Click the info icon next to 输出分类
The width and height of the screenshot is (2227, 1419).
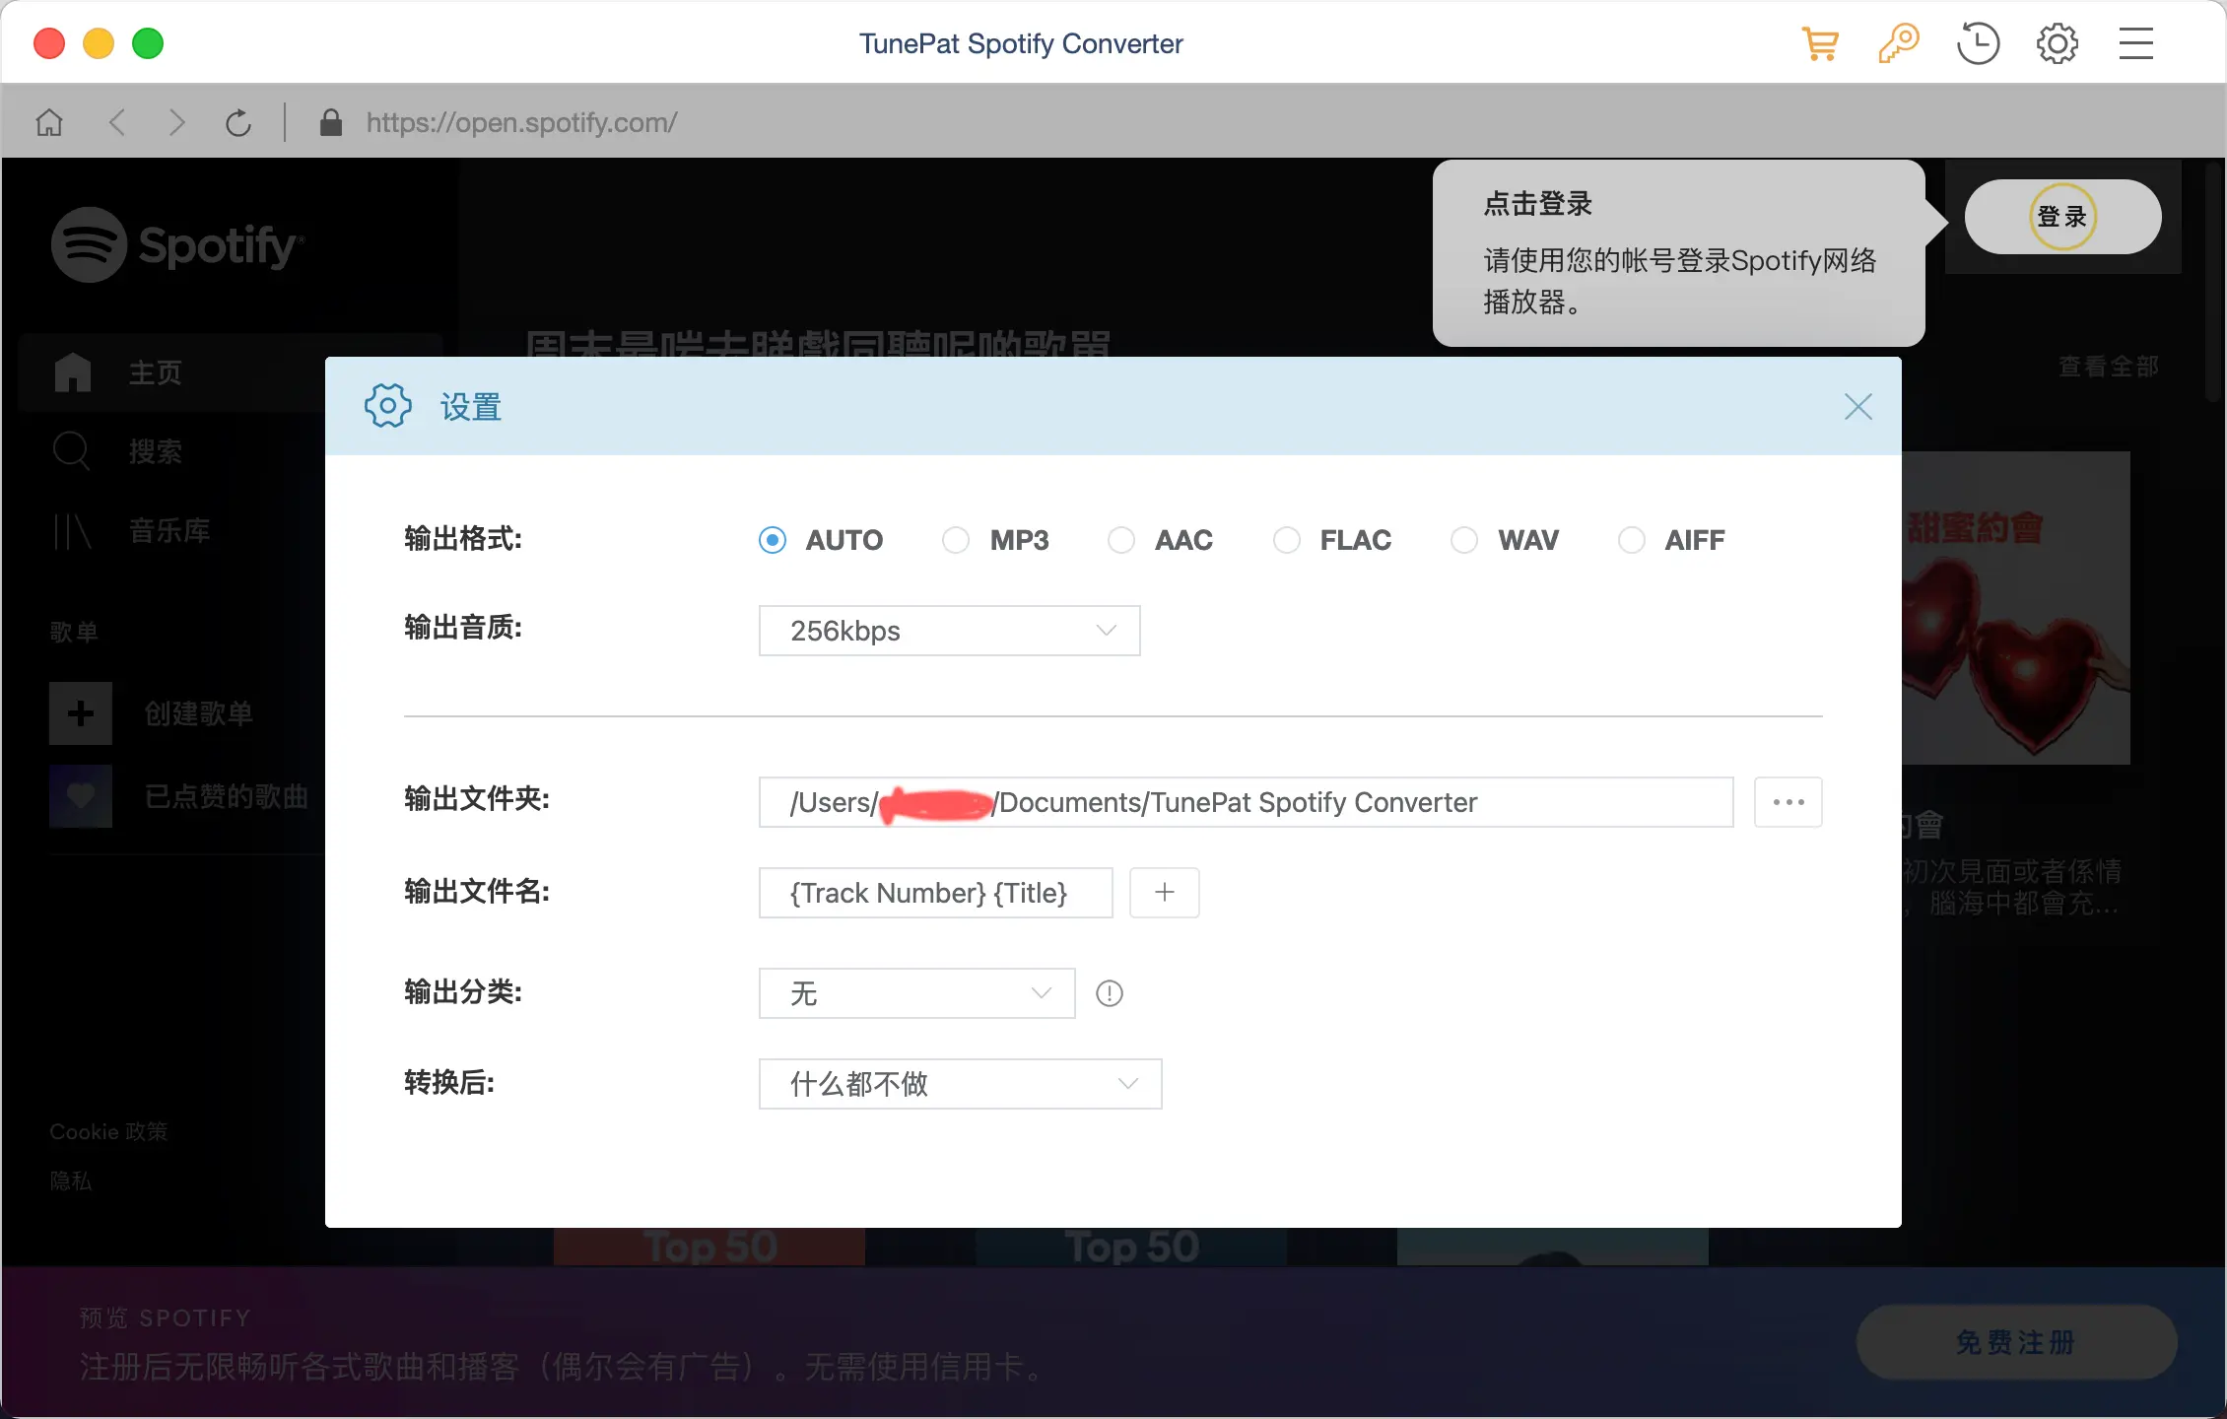pos(1110,993)
